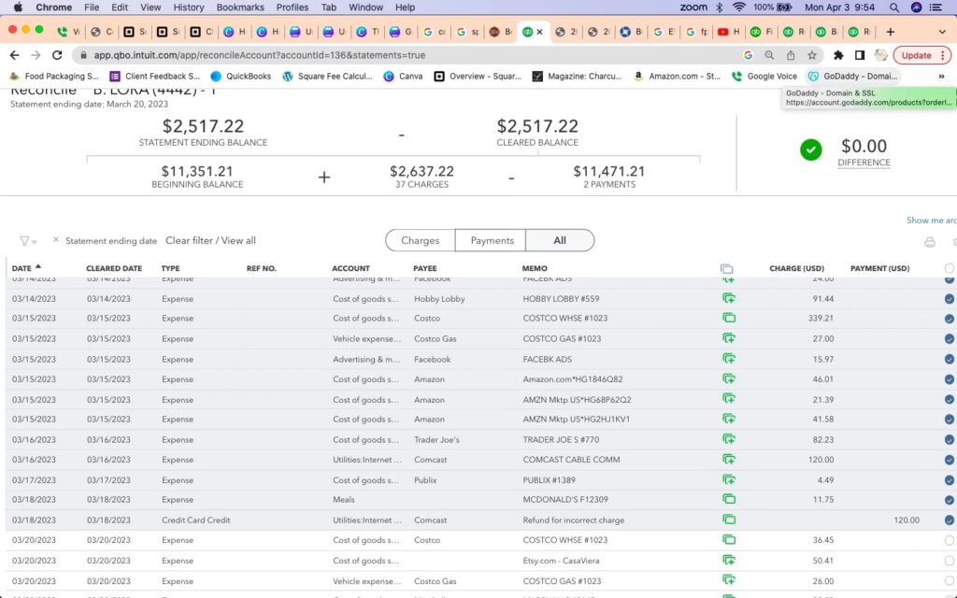The width and height of the screenshot is (957, 598).
Task: Switch to the Payments tab
Action: (492, 240)
